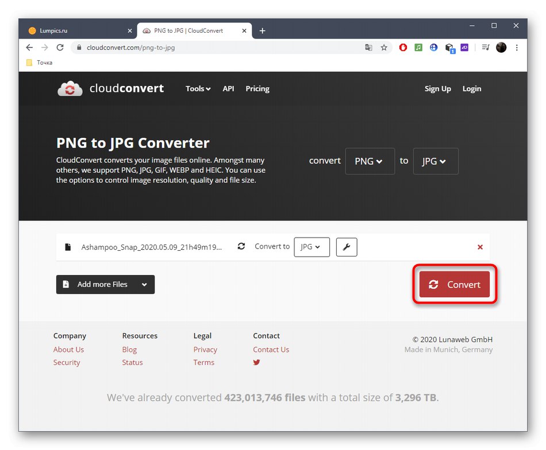Viewport: 546px width, 450px height.
Task: Minimize the Chrome window
Action: tap(472, 26)
